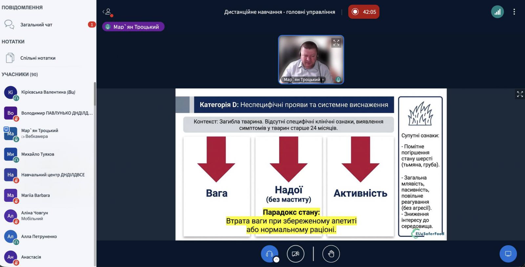
Task: Select participant Кірієвська Валентина
Action: 48,92
